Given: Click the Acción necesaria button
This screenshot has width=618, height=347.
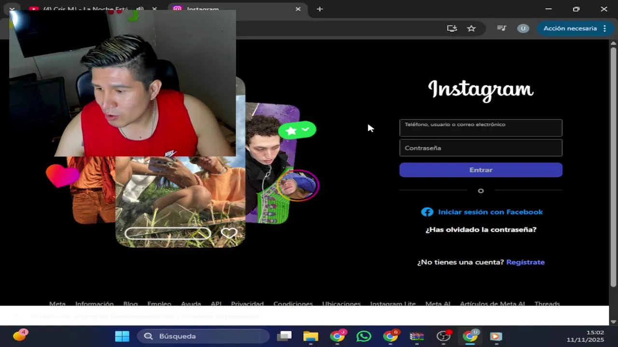Looking at the screenshot, I should pyautogui.click(x=570, y=28).
